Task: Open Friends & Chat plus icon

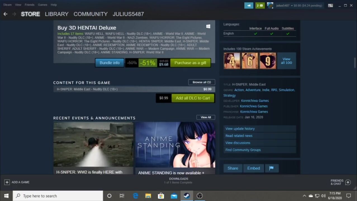Action: 348,182
